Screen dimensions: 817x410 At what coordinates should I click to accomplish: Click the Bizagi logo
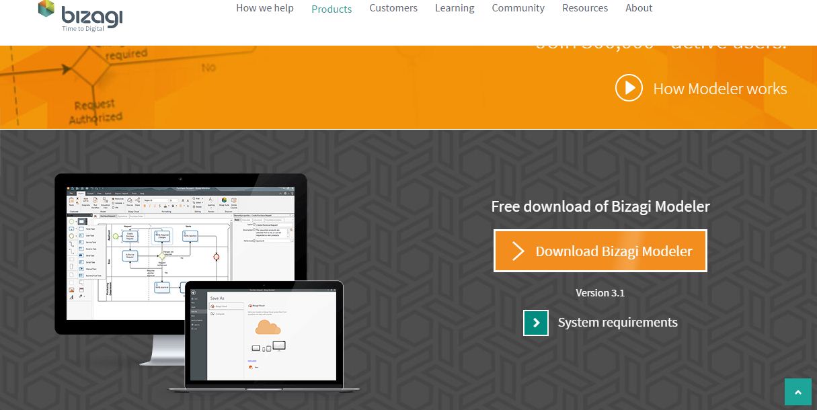[x=80, y=17]
